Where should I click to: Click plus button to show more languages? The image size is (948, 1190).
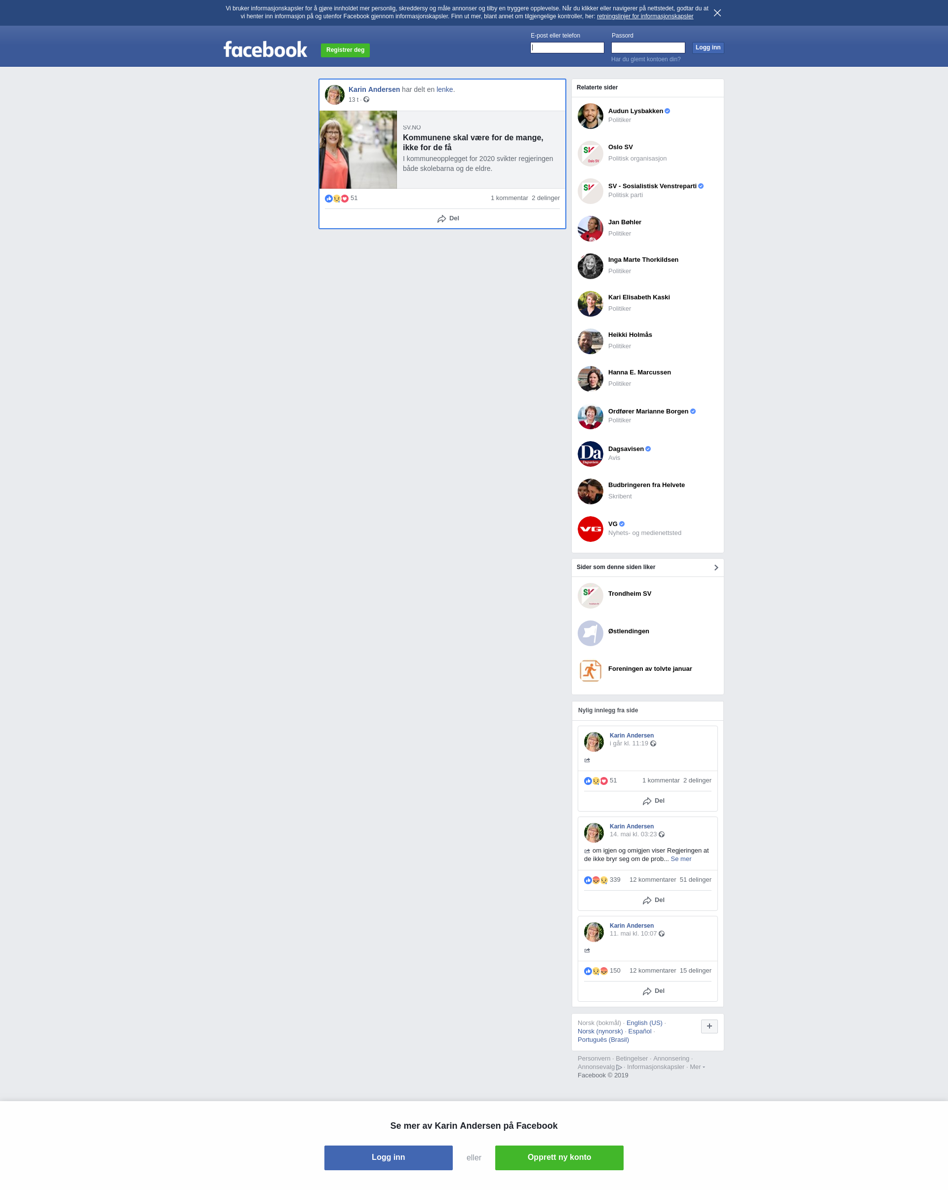click(709, 1026)
